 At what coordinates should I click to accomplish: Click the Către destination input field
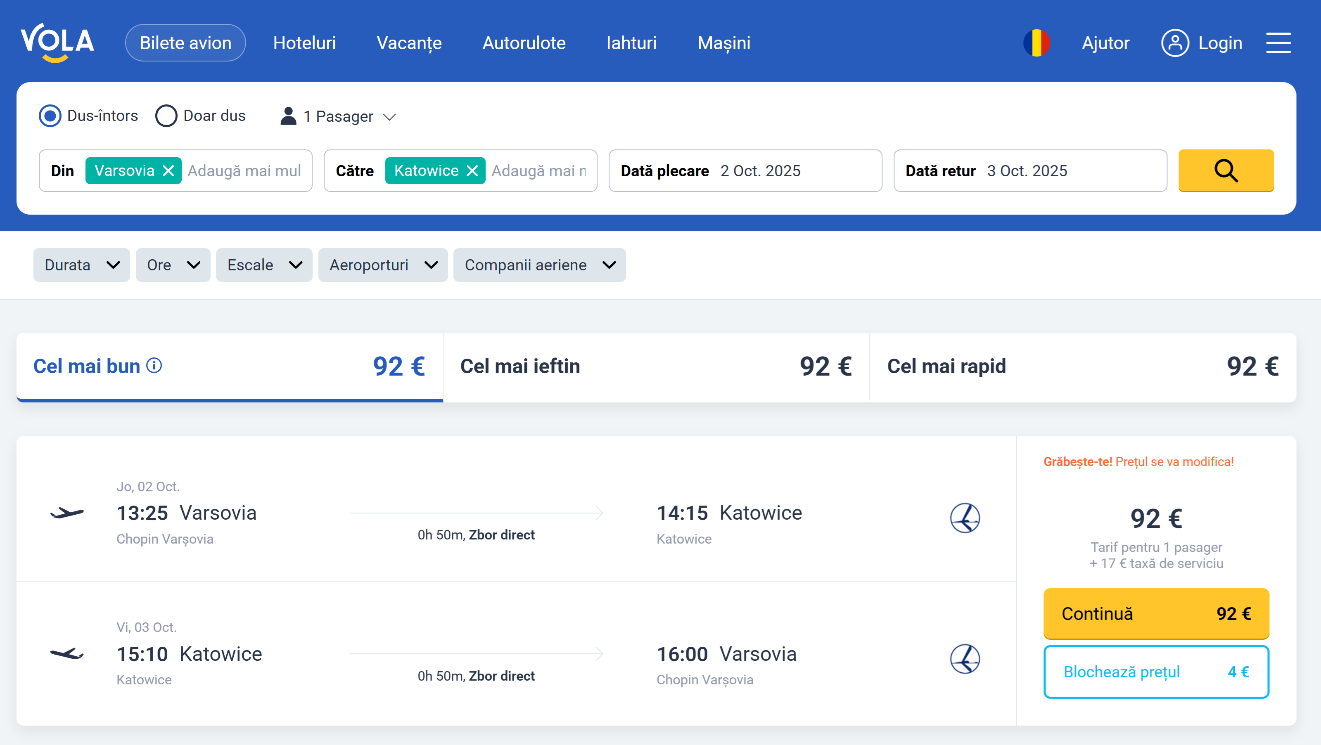click(x=460, y=170)
